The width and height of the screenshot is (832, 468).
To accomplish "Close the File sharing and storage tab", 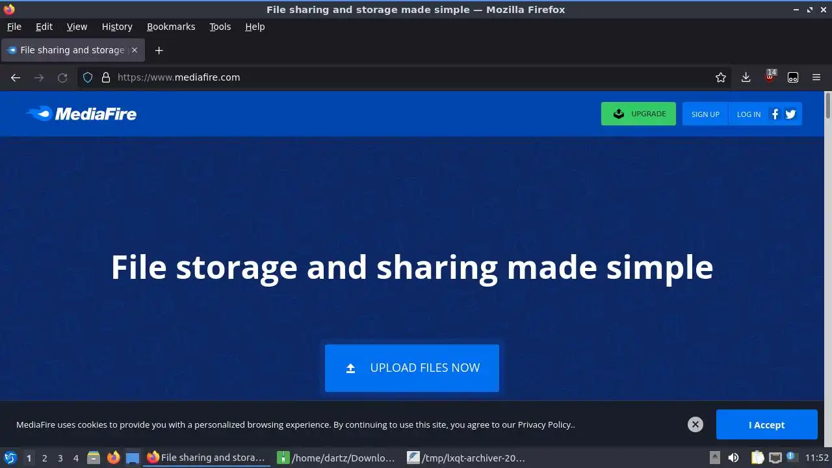I will pyautogui.click(x=135, y=50).
